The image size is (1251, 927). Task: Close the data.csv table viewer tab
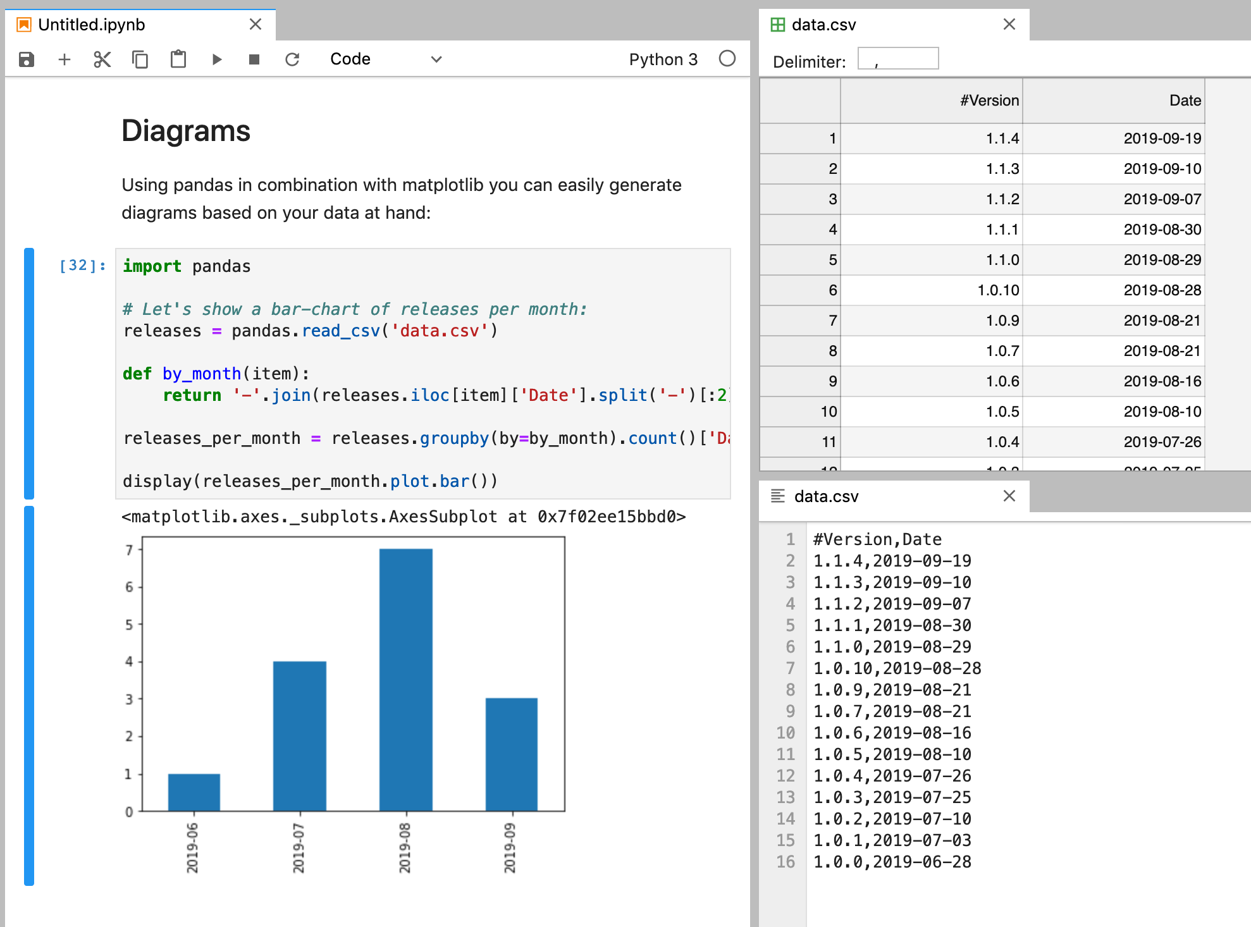[x=1009, y=24]
